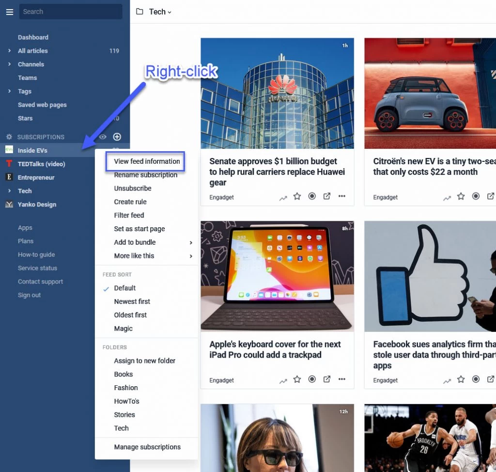Toggle unread-only view with the eye icon
The width and height of the screenshot is (496, 472).
[x=103, y=137]
